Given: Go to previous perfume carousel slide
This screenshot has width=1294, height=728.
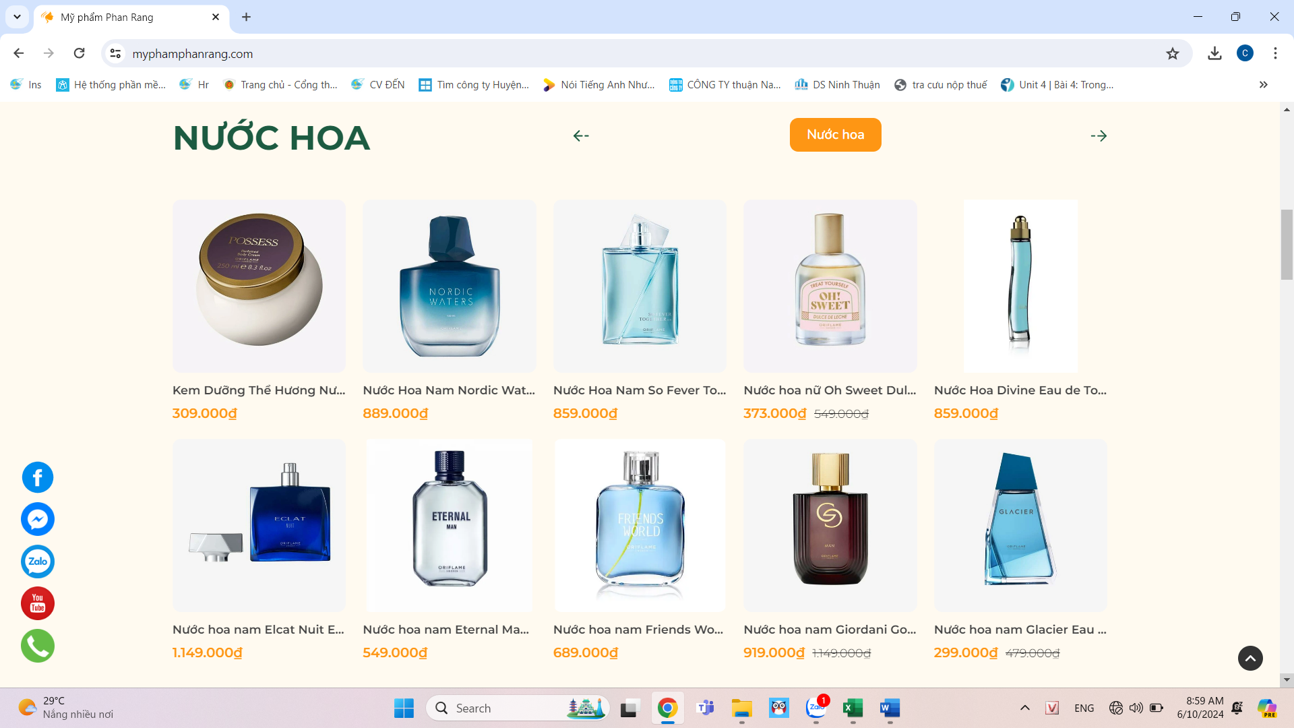Looking at the screenshot, I should click(x=581, y=135).
